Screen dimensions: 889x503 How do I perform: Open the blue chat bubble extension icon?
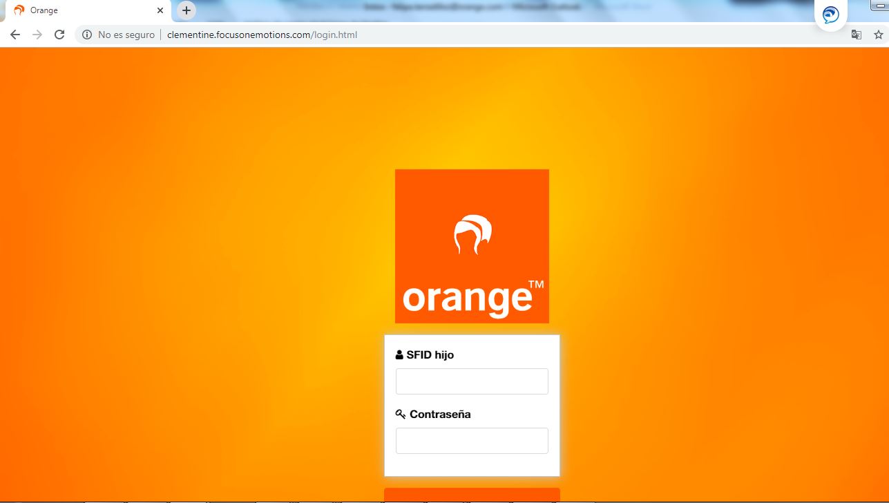coord(831,15)
